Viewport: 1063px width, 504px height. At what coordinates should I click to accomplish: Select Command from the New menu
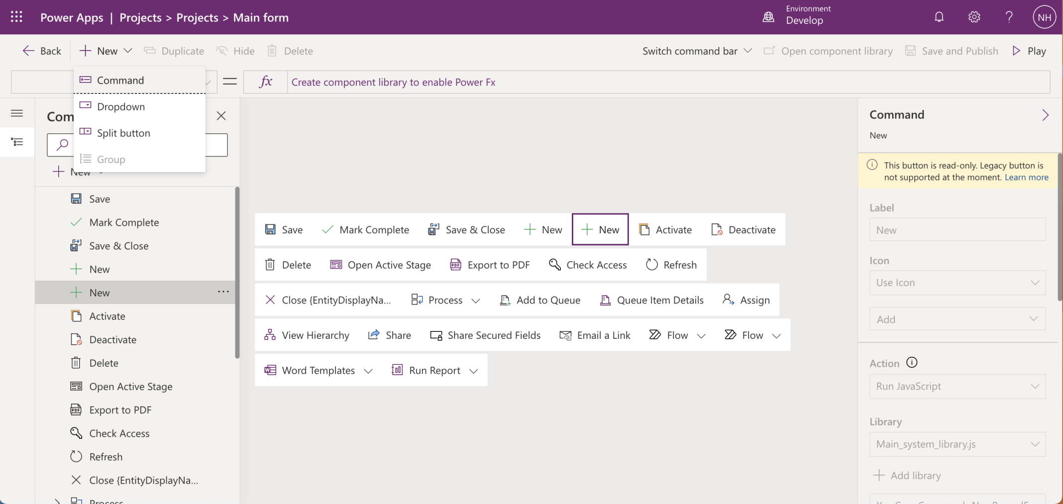pyautogui.click(x=139, y=80)
